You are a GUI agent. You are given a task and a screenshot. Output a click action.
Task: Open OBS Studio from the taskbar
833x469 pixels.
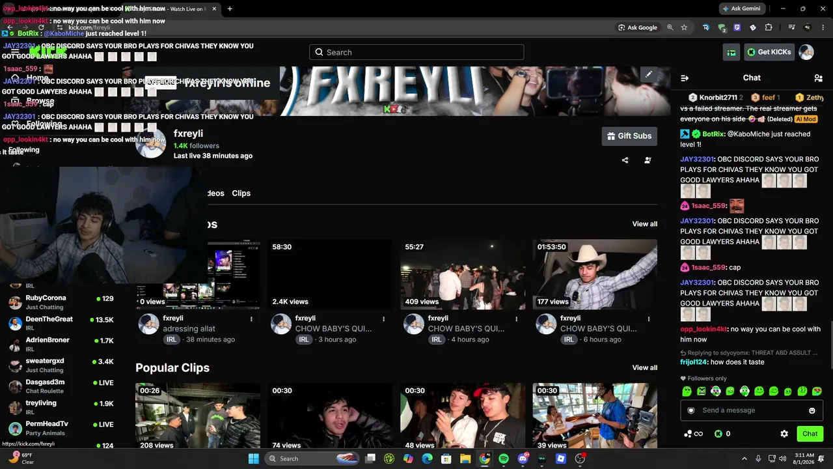pos(580,459)
